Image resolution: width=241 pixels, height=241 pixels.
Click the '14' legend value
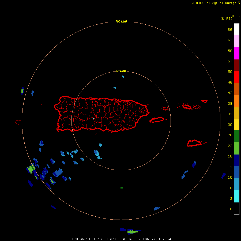[x=230, y=167]
